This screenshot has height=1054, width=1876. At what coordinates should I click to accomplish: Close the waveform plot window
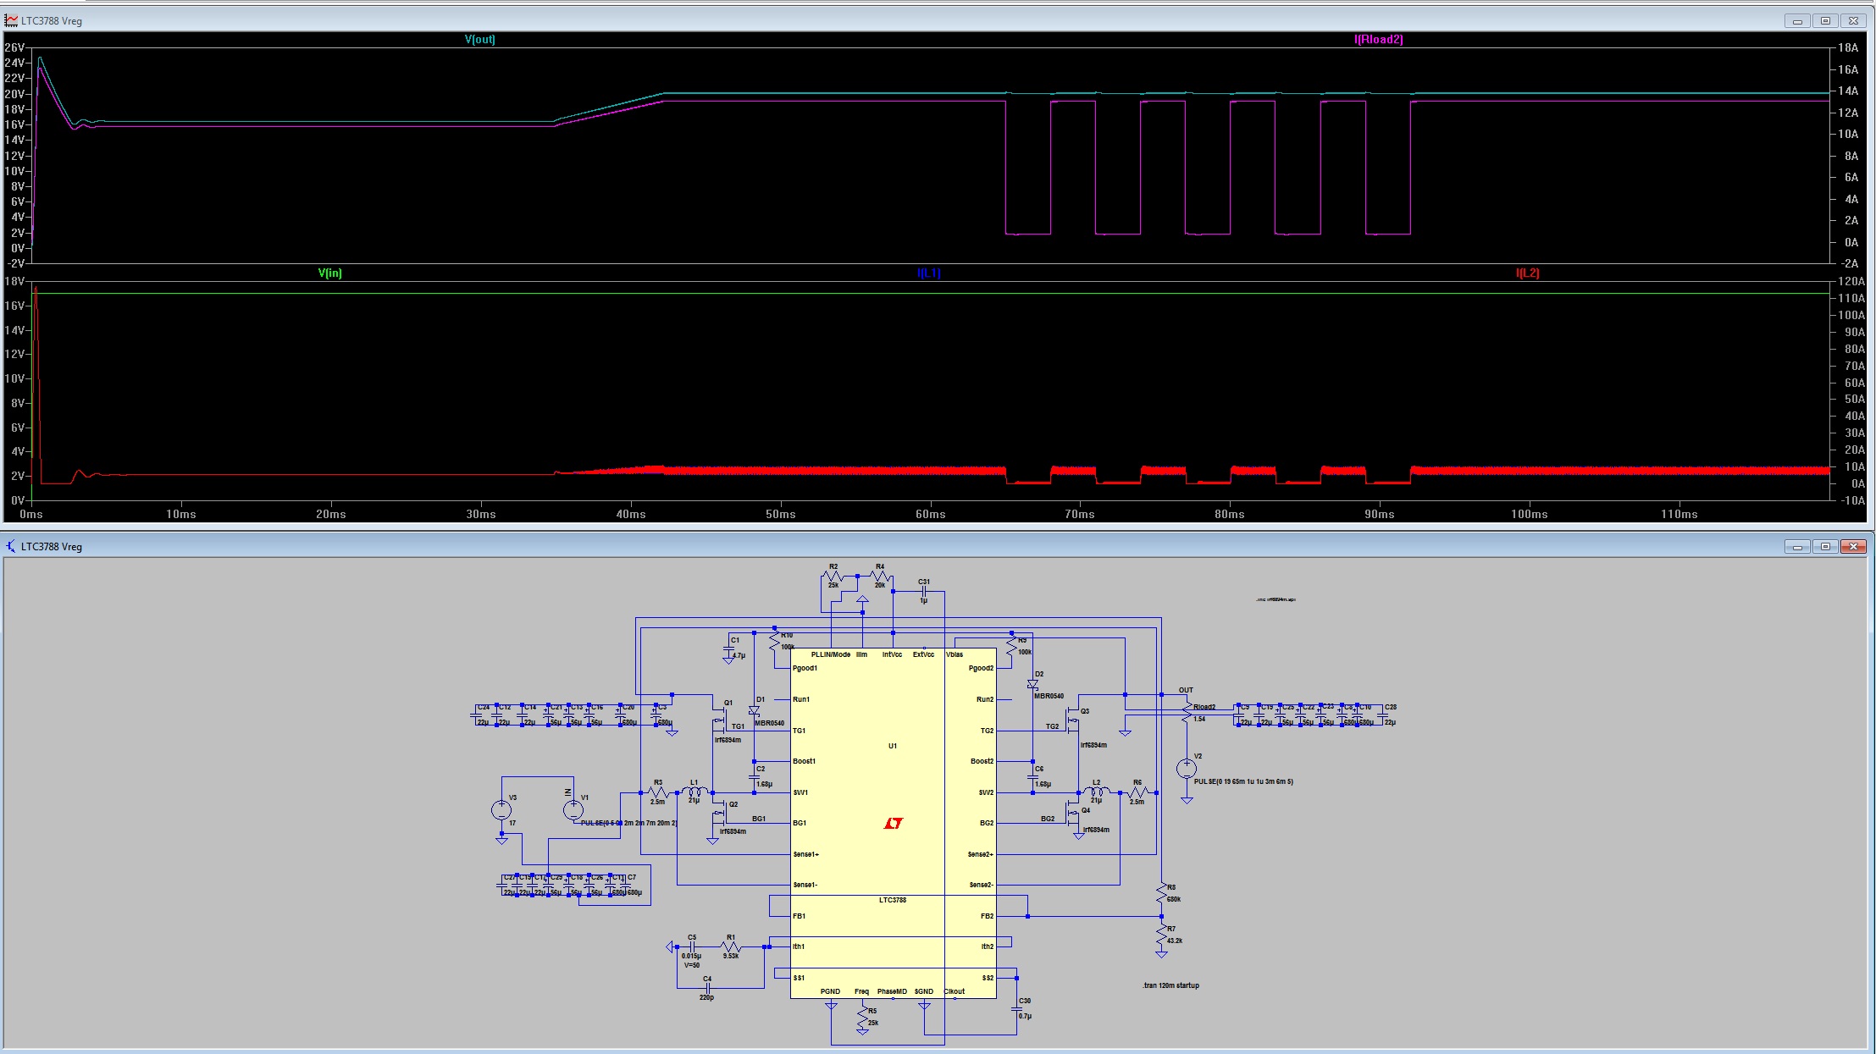[x=1854, y=21]
